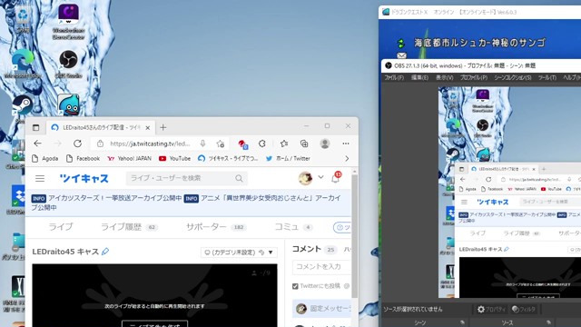This screenshot has width=581, height=327.
Task: Click the lock icon in the address bar
Action: tap(100, 144)
